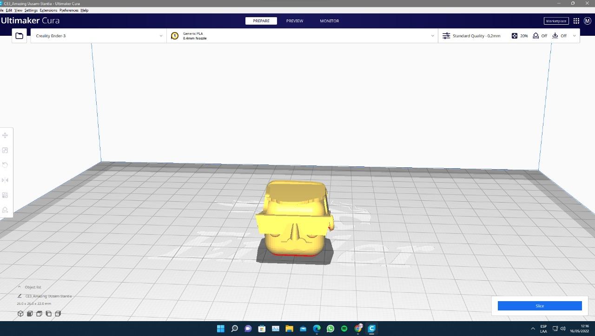This screenshot has width=595, height=336.
Task: Switch to the PREPARE stage
Action: (261, 21)
